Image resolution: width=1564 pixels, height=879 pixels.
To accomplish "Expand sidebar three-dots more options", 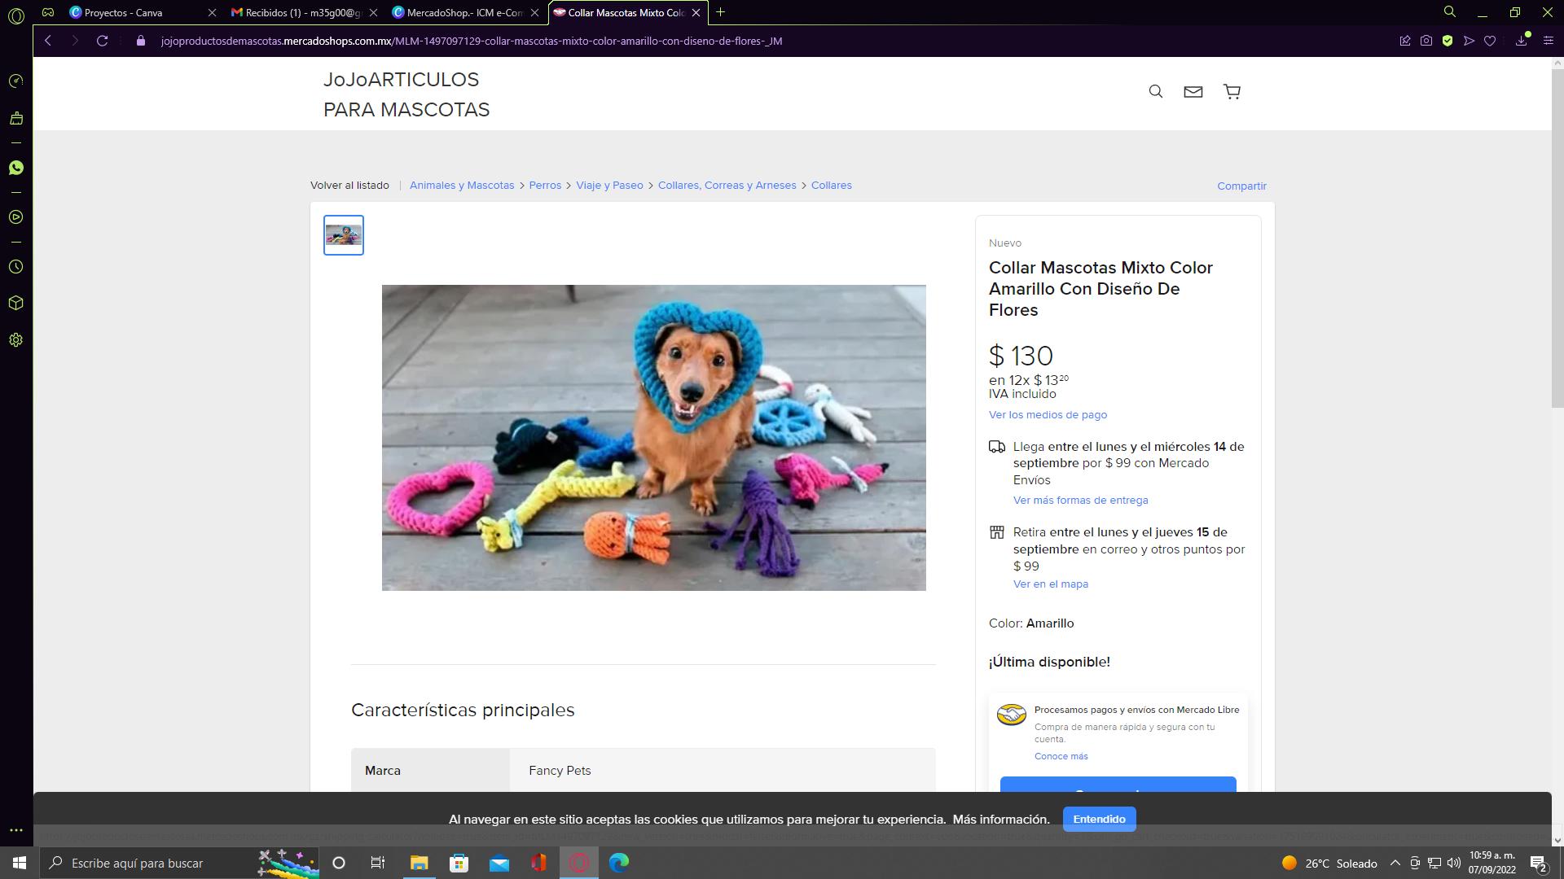I will point(15,830).
